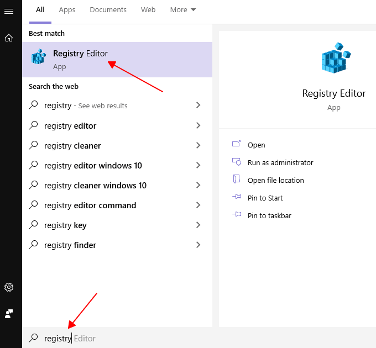Click the Open file location icon

[237, 179]
